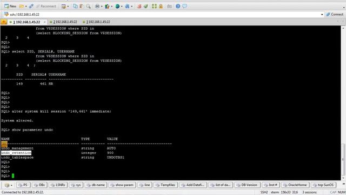Screen dimensions: 346x195
Task: Click the sys quick command button
Action: 76,185
